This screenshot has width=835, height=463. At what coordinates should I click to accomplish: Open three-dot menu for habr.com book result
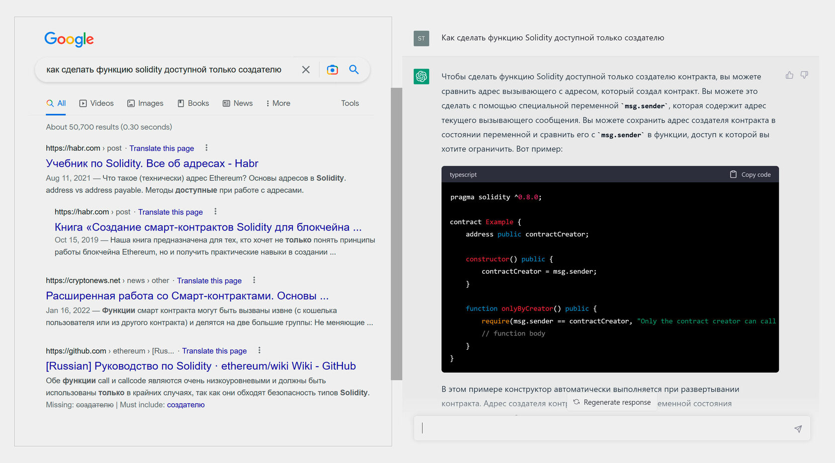[x=215, y=212]
